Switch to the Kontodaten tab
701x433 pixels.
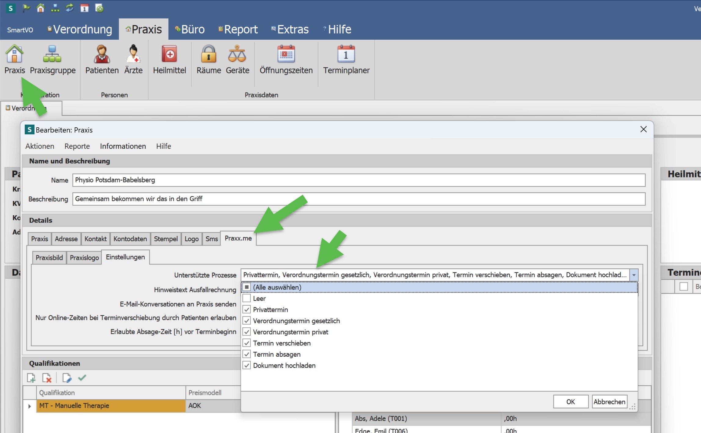coord(130,239)
